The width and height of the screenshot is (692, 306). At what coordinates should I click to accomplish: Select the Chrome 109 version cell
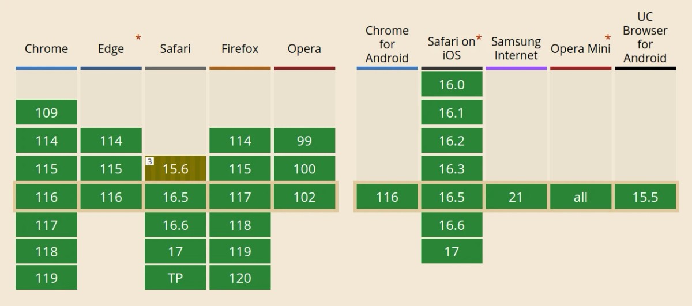47,112
